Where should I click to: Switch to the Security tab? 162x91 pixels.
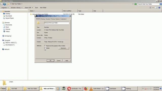pos(48,19)
